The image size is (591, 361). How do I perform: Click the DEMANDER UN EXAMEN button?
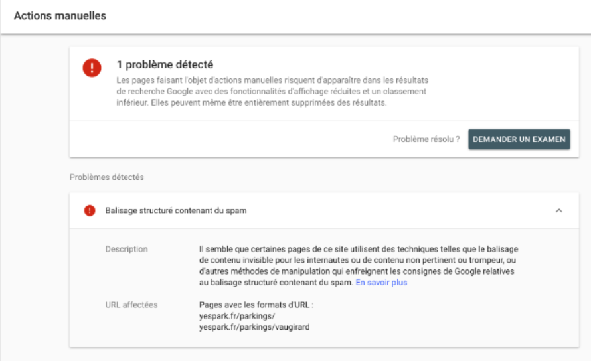coord(519,139)
